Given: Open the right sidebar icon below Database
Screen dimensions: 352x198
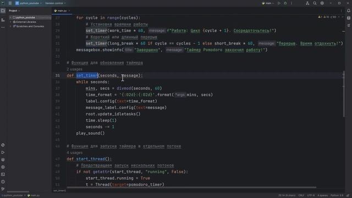Looking at the screenshot, I should (349, 25).
